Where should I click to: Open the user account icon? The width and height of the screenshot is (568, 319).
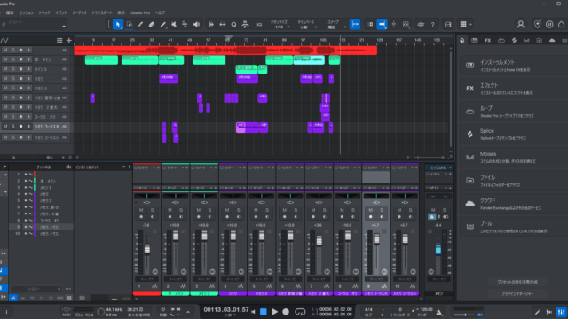pyautogui.click(x=521, y=25)
